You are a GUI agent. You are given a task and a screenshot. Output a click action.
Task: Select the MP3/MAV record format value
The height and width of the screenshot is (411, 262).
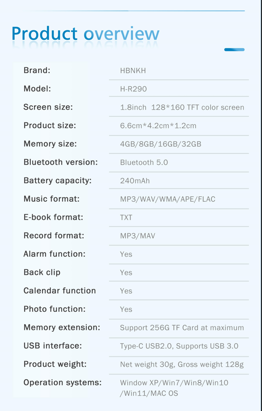click(x=138, y=236)
